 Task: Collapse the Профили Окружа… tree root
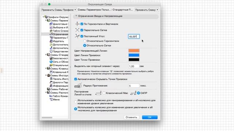[43, 17]
